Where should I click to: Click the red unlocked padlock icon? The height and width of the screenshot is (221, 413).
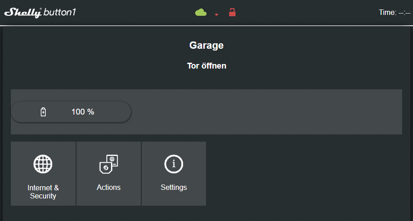tap(232, 12)
